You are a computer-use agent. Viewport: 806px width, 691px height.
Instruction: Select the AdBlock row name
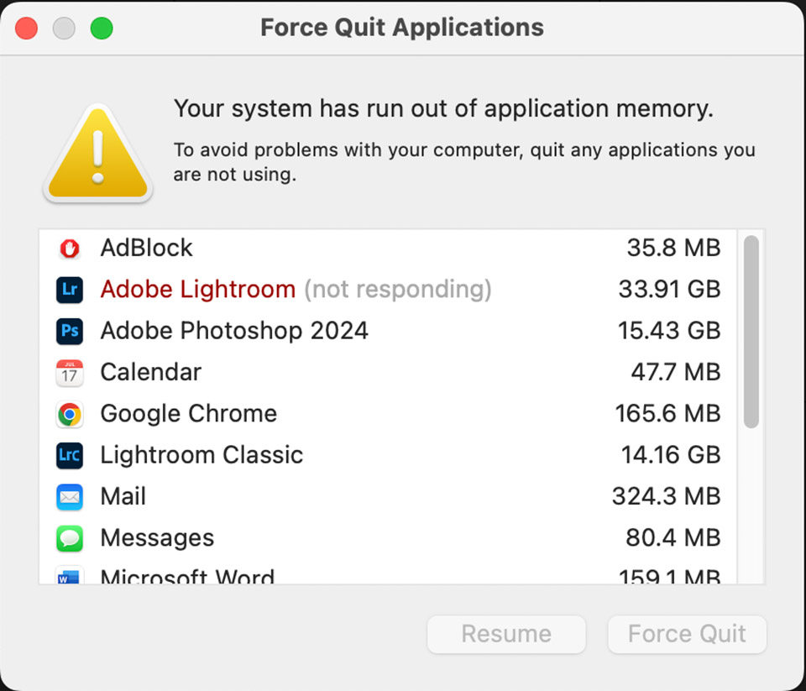coord(146,248)
